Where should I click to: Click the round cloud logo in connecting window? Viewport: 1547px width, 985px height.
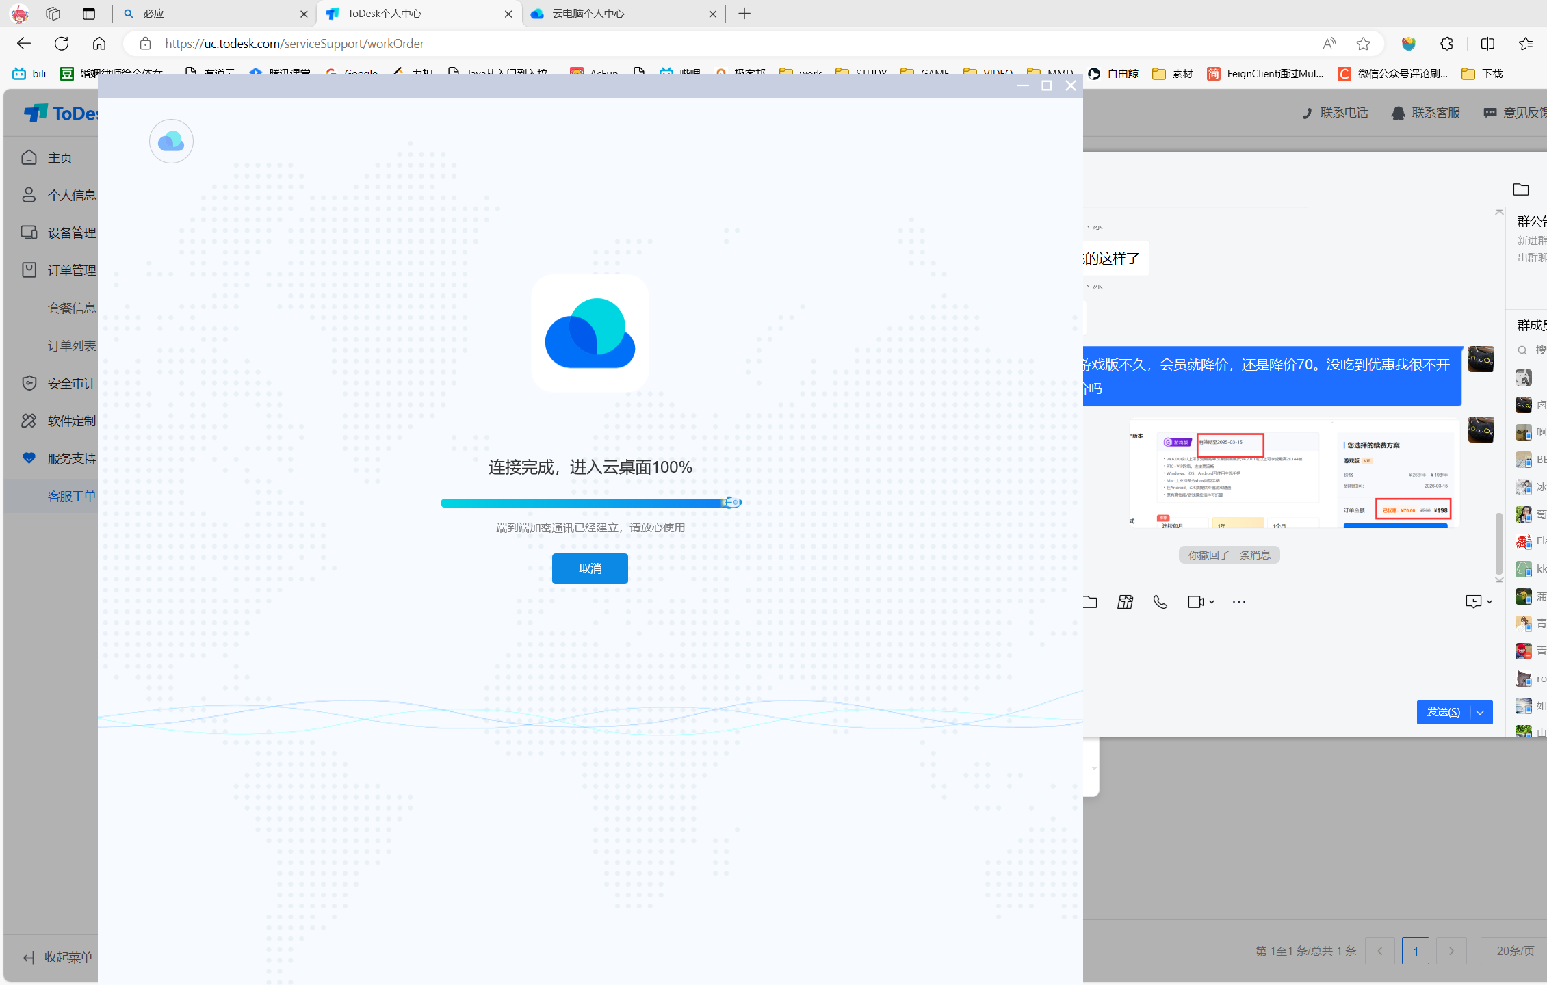(171, 142)
